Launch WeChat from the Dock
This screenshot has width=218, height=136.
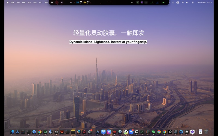pos(153,132)
